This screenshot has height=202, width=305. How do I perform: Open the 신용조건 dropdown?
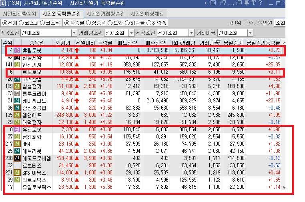point(192,33)
